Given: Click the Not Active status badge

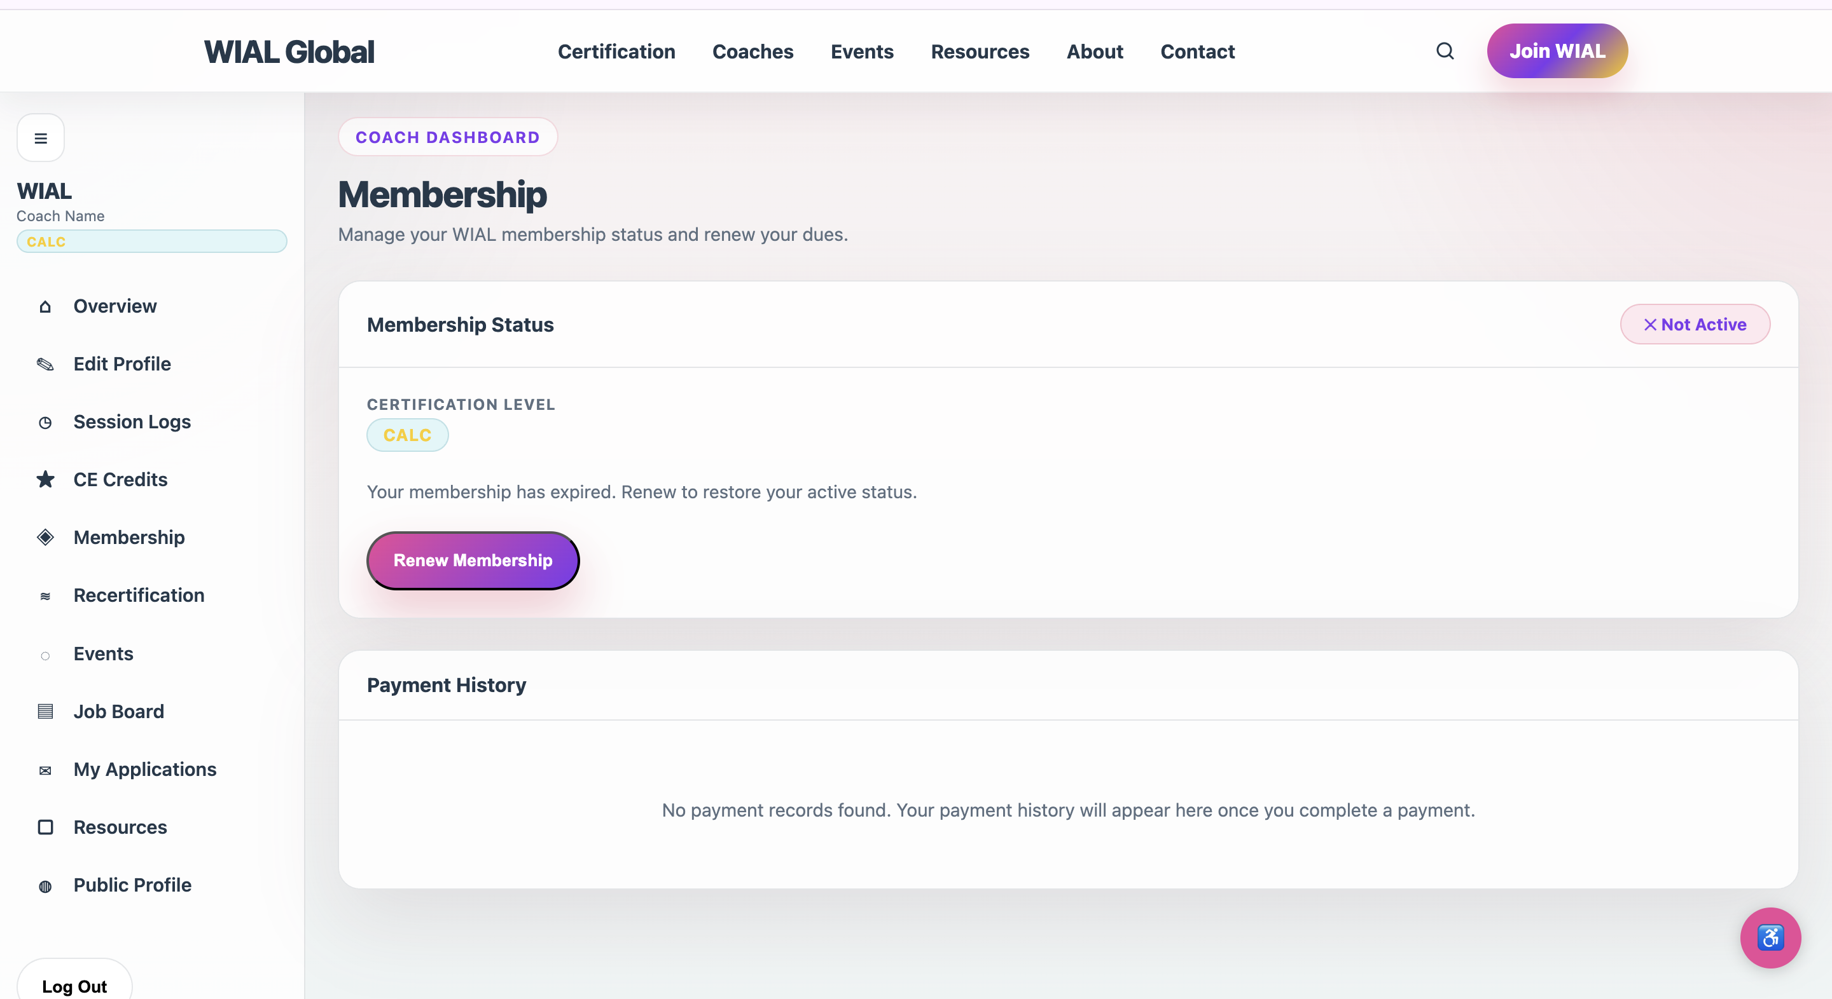Looking at the screenshot, I should pyautogui.click(x=1695, y=324).
